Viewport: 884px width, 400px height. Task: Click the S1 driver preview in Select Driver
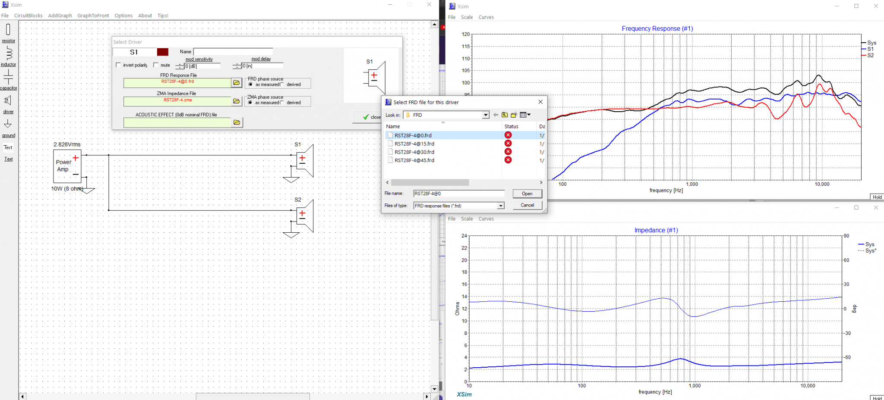[x=375, y=78]
